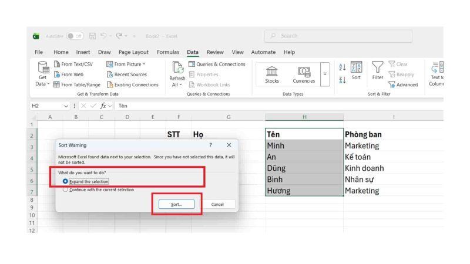Viewport: 470px width, 264px height.
Task: Choose the Stocks data type
Action: [x=272, y=75]
